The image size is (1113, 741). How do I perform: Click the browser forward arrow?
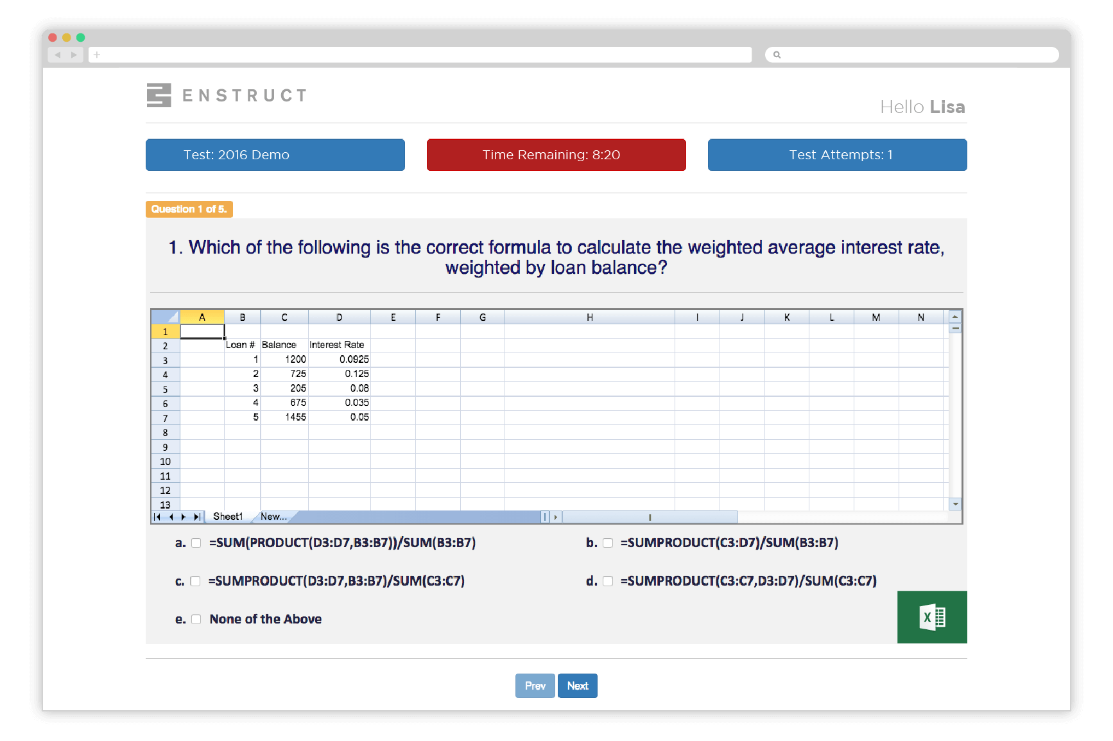tap(74, 55)
